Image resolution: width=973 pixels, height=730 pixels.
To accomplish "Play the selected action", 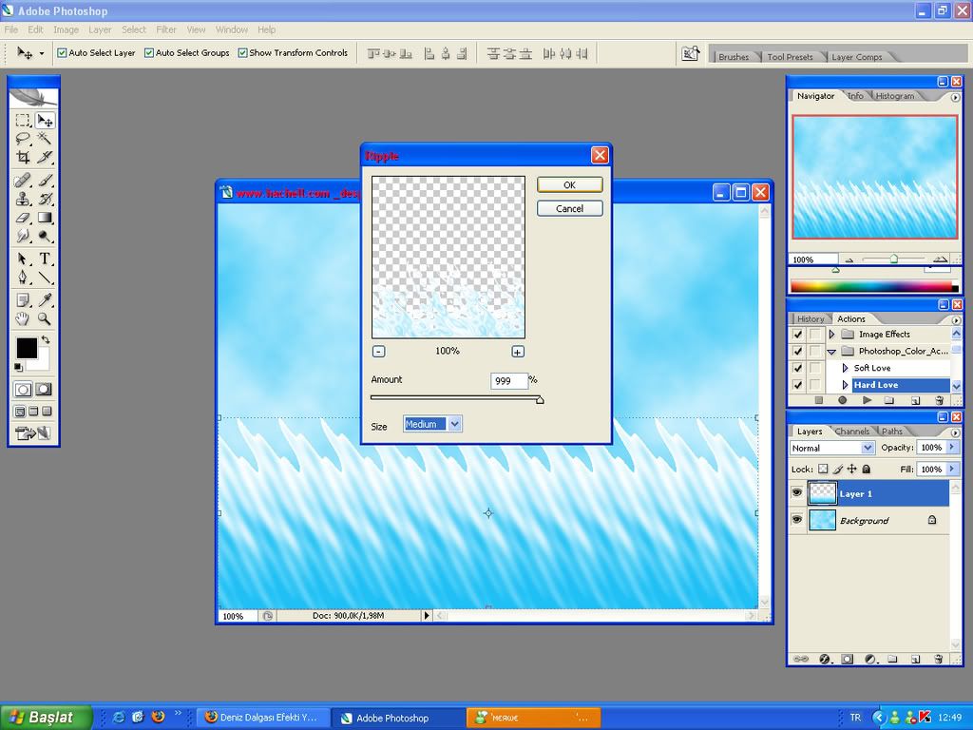I will (x=867, y=400).
